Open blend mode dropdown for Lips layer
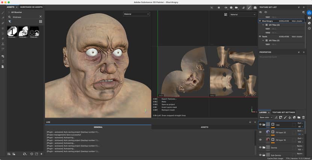 click(300, 123)
